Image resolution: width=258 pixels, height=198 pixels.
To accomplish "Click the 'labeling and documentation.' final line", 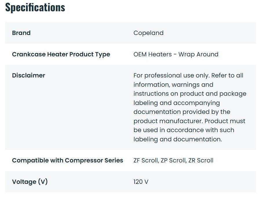I will click(178, 139).
